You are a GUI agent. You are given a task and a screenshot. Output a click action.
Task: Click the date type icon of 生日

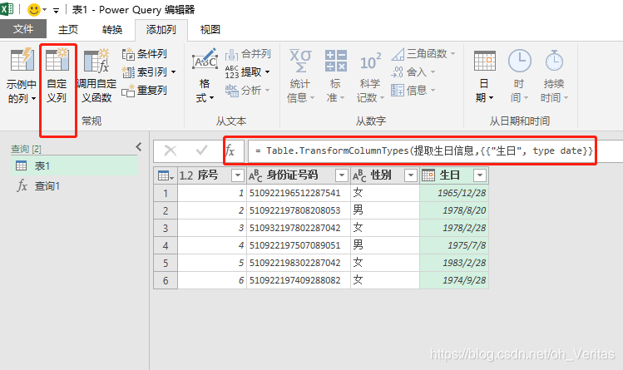click(x=428, y=175)
